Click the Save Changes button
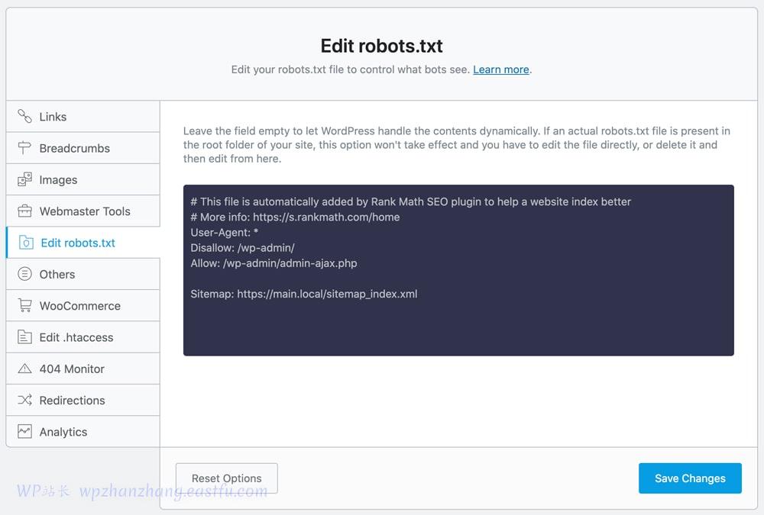 (690, 478)
